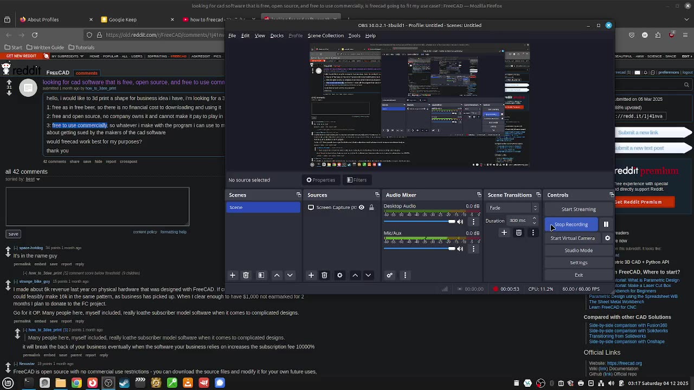Toggle Studio Mode

(x=579, y=250)
